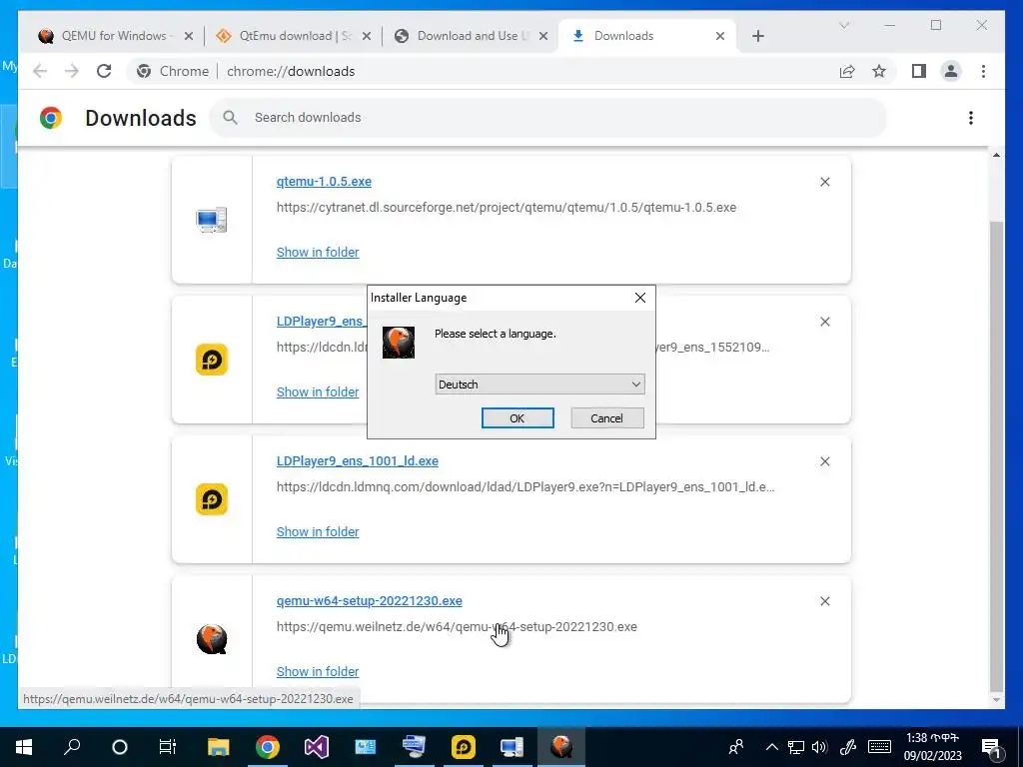Image resolution: width=1023 pixels, height=767 pixels.
Task: Open taskbar search magnifier
Action: coord(72,747)
